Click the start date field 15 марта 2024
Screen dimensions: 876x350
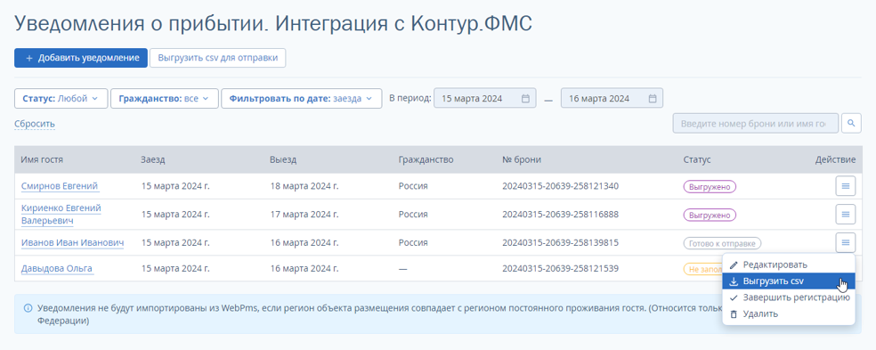pyautogui.click(x=485, y=98)
